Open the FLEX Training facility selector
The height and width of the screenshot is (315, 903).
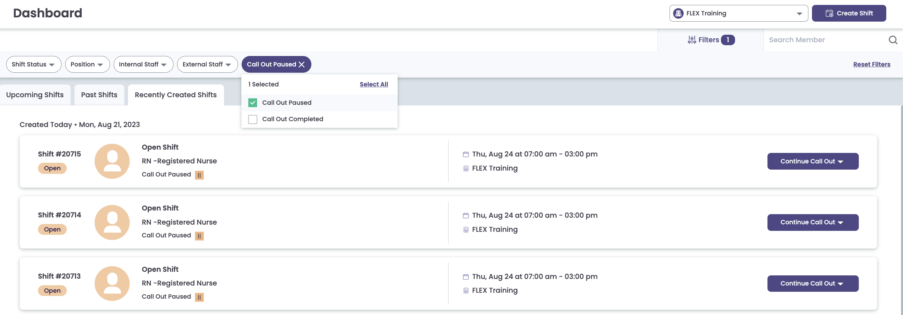tap(738, 13)
